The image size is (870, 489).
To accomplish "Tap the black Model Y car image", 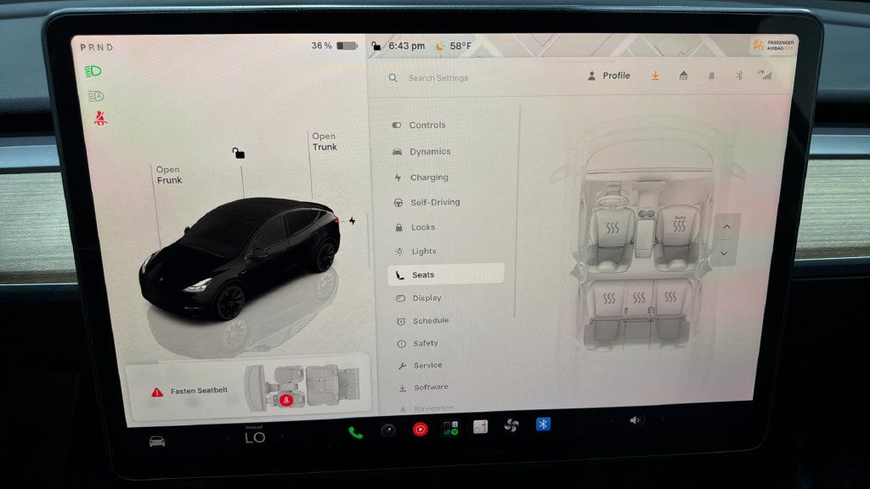I will click(x=240, y=258).
